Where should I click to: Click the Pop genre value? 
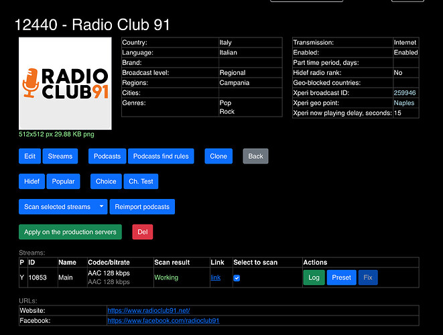225,103
